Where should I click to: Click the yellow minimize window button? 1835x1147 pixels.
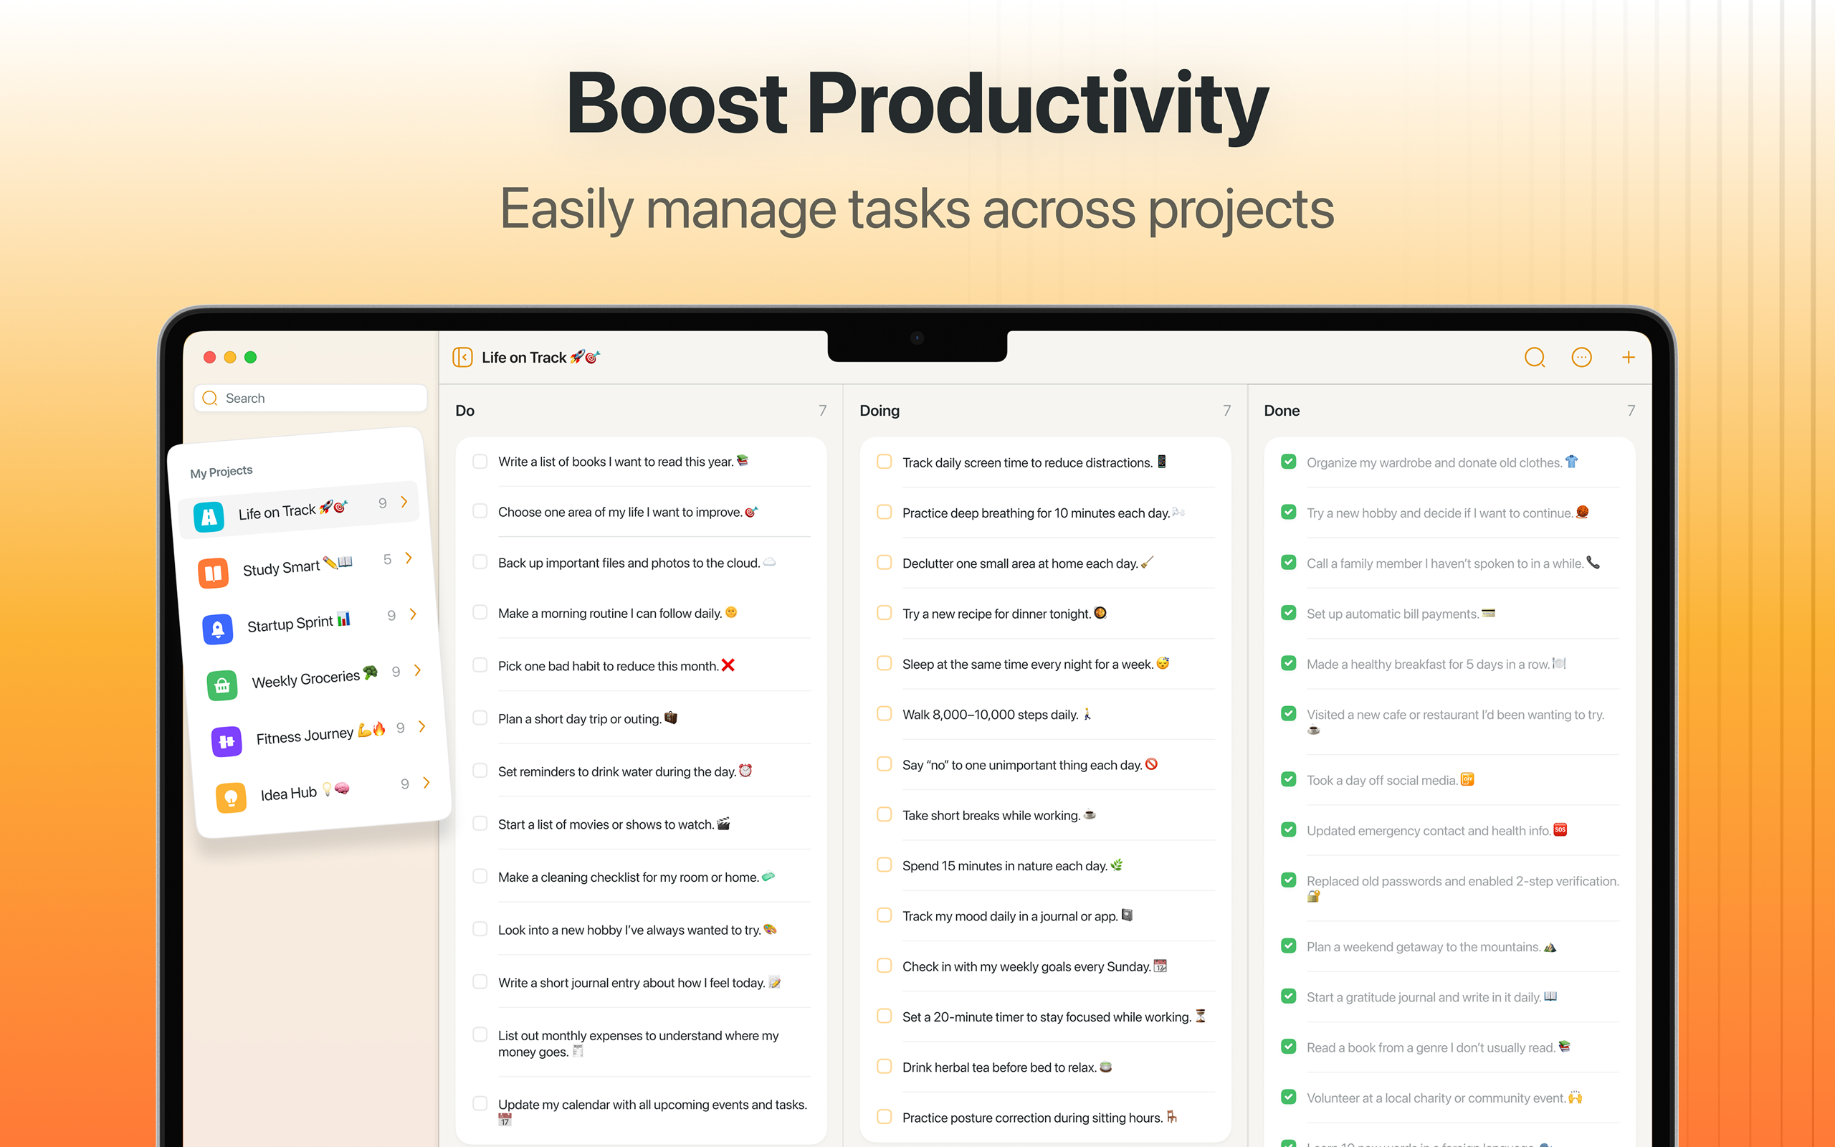coord(230,357)
